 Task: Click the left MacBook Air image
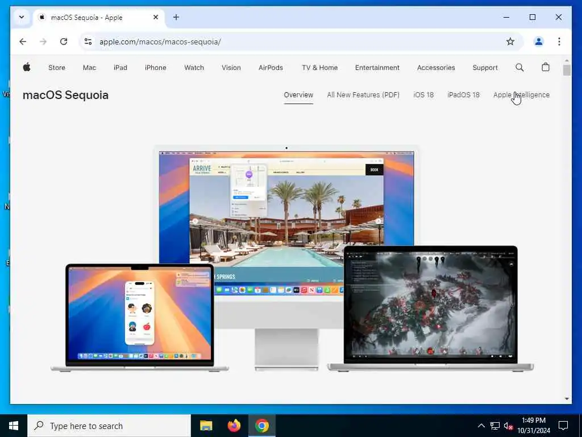click(x=140, y=318)
